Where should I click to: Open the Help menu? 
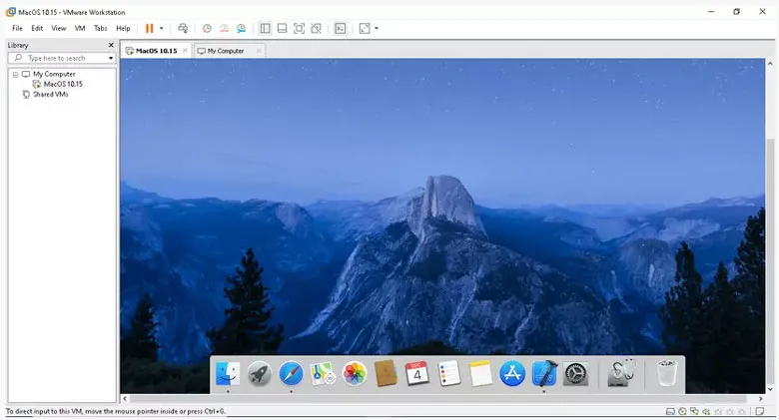tap(123, 28)
